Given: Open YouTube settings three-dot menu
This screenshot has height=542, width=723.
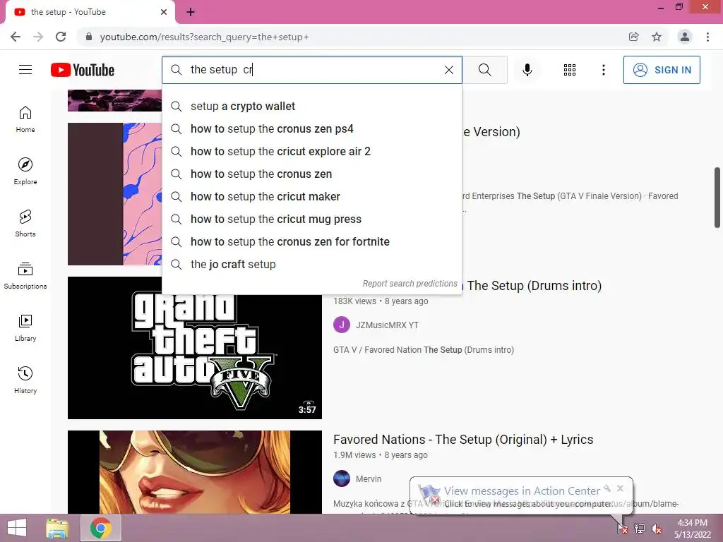Looking at the screenshot, I should 603,70.
